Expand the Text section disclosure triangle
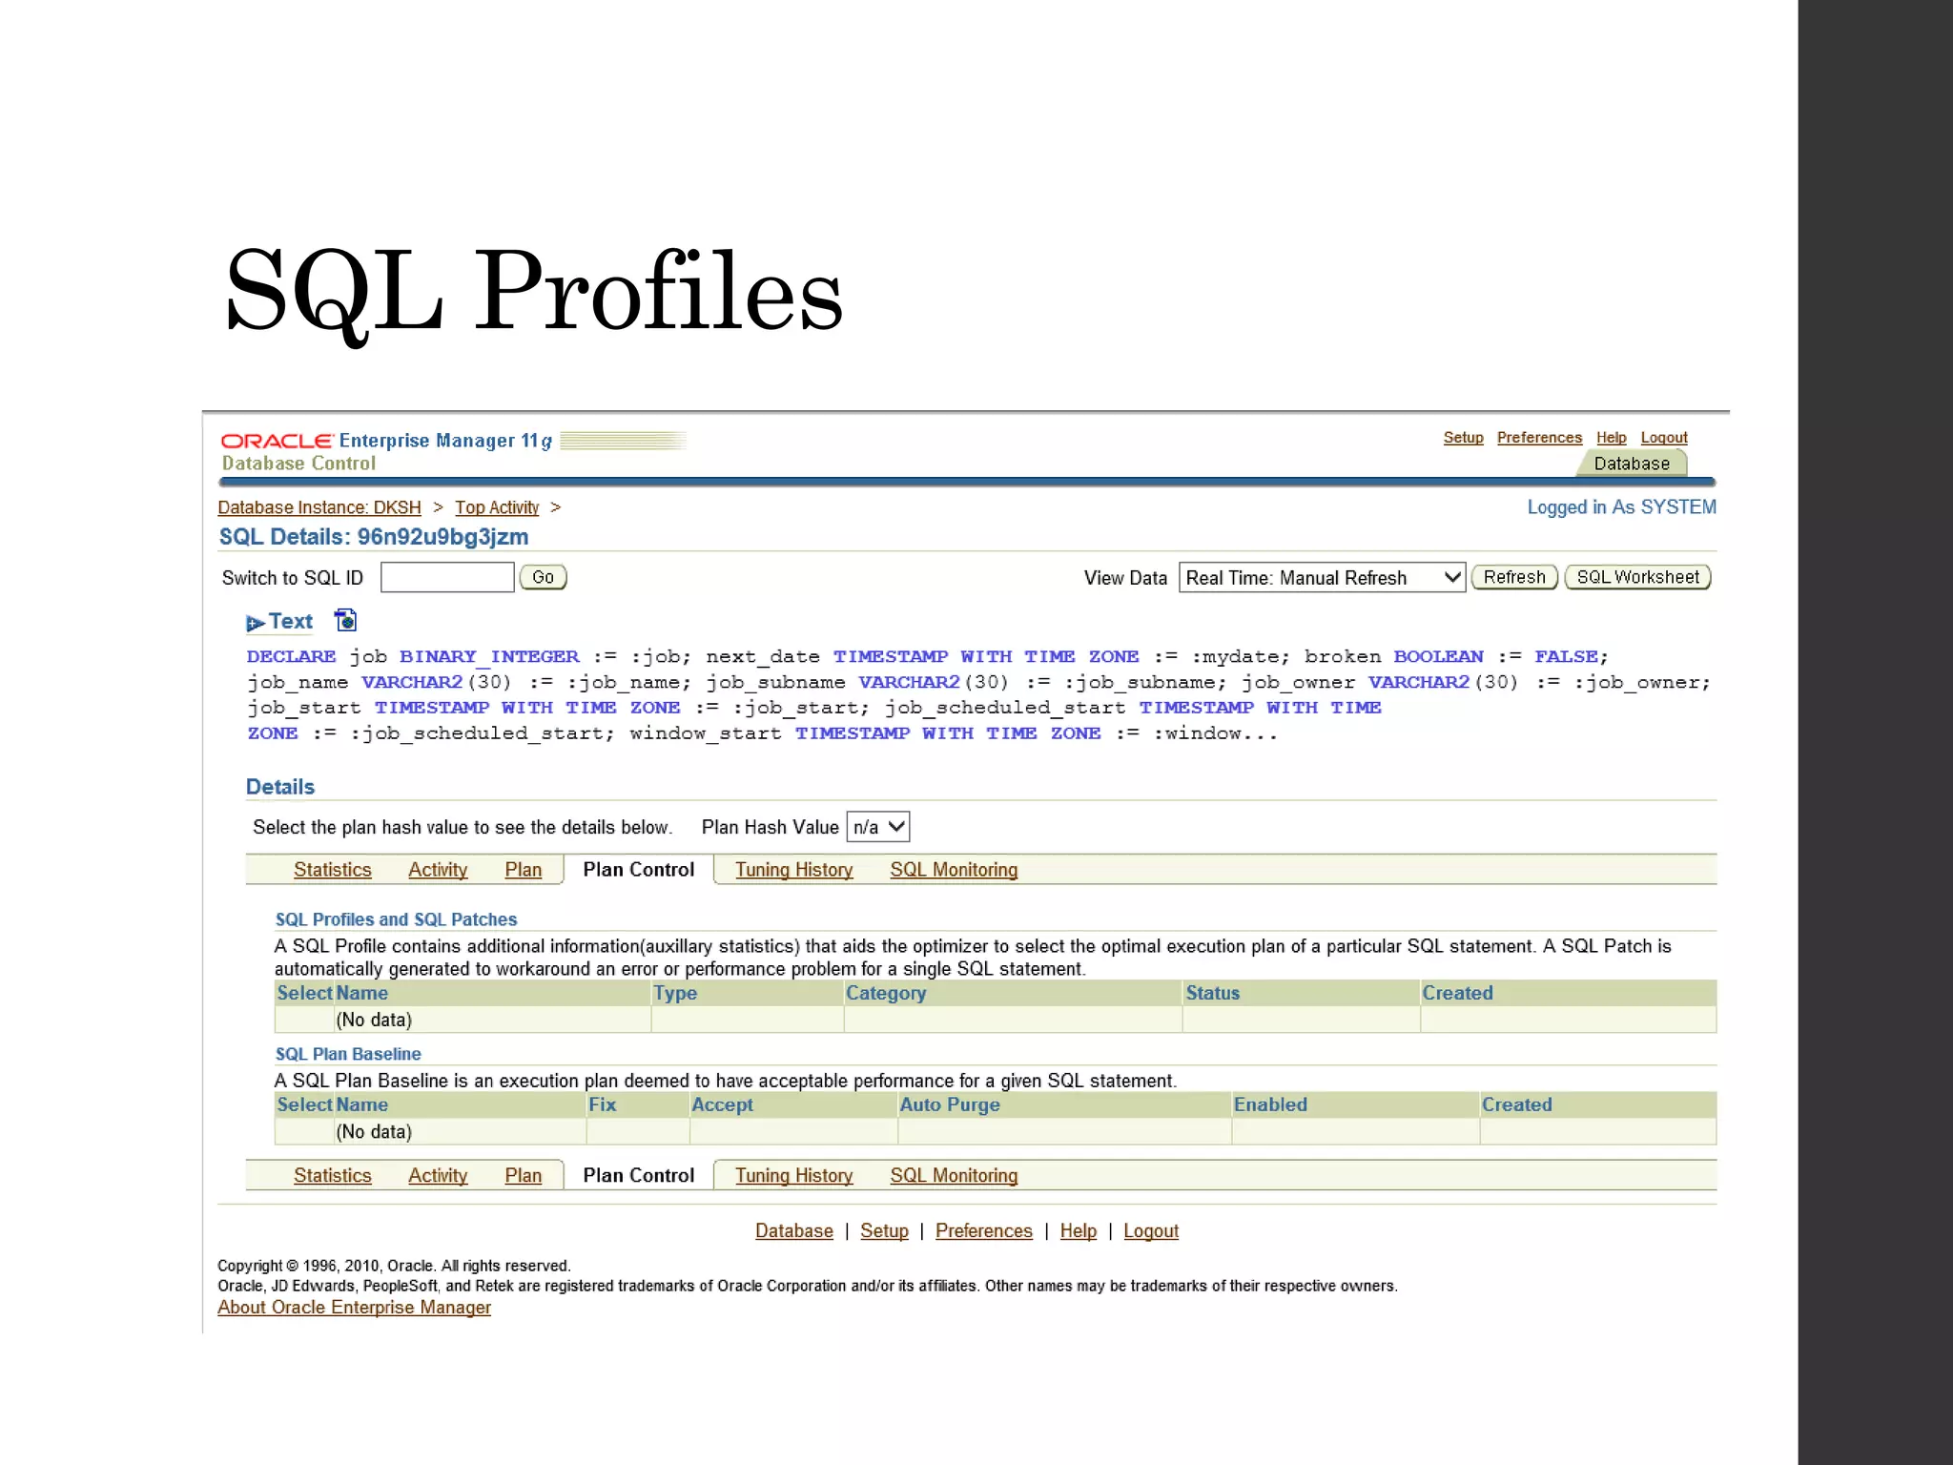1953x1465 pixels. pos(255,623)
